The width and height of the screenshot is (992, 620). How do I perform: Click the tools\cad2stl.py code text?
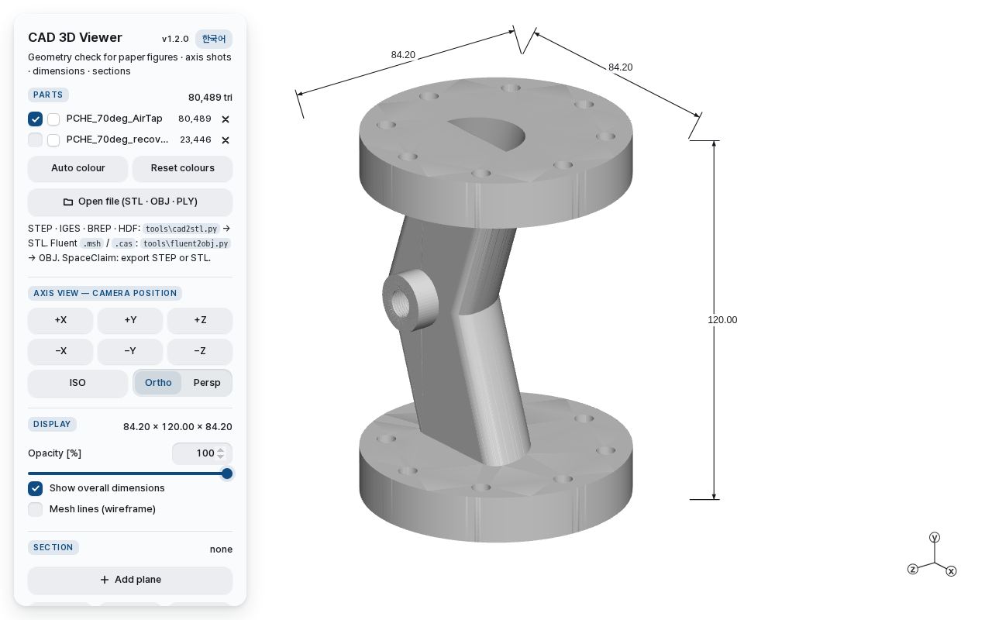click(181, 229)
